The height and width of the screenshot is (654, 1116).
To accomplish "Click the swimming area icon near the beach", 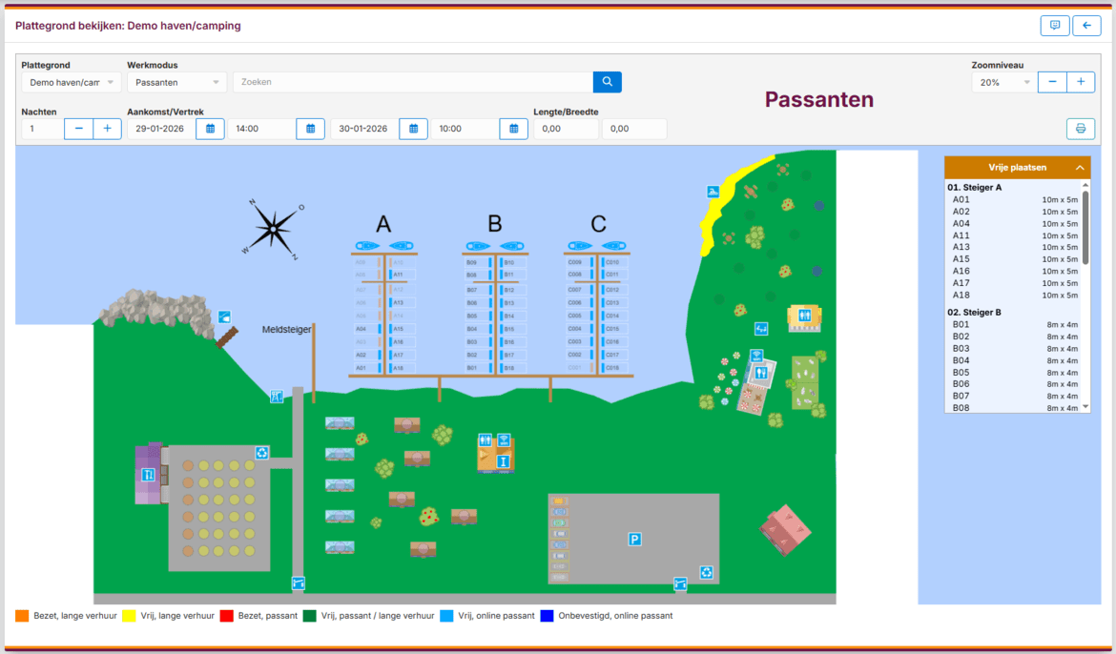I will (713, 193).
